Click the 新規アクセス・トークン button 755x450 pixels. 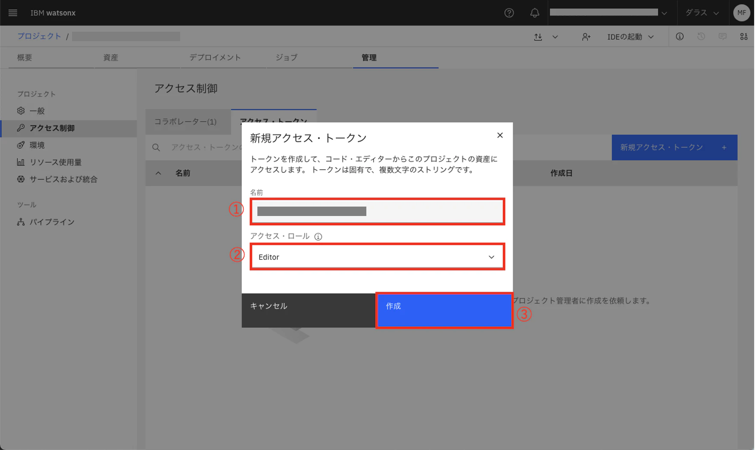pyautogui.click(x=674, y=147)
